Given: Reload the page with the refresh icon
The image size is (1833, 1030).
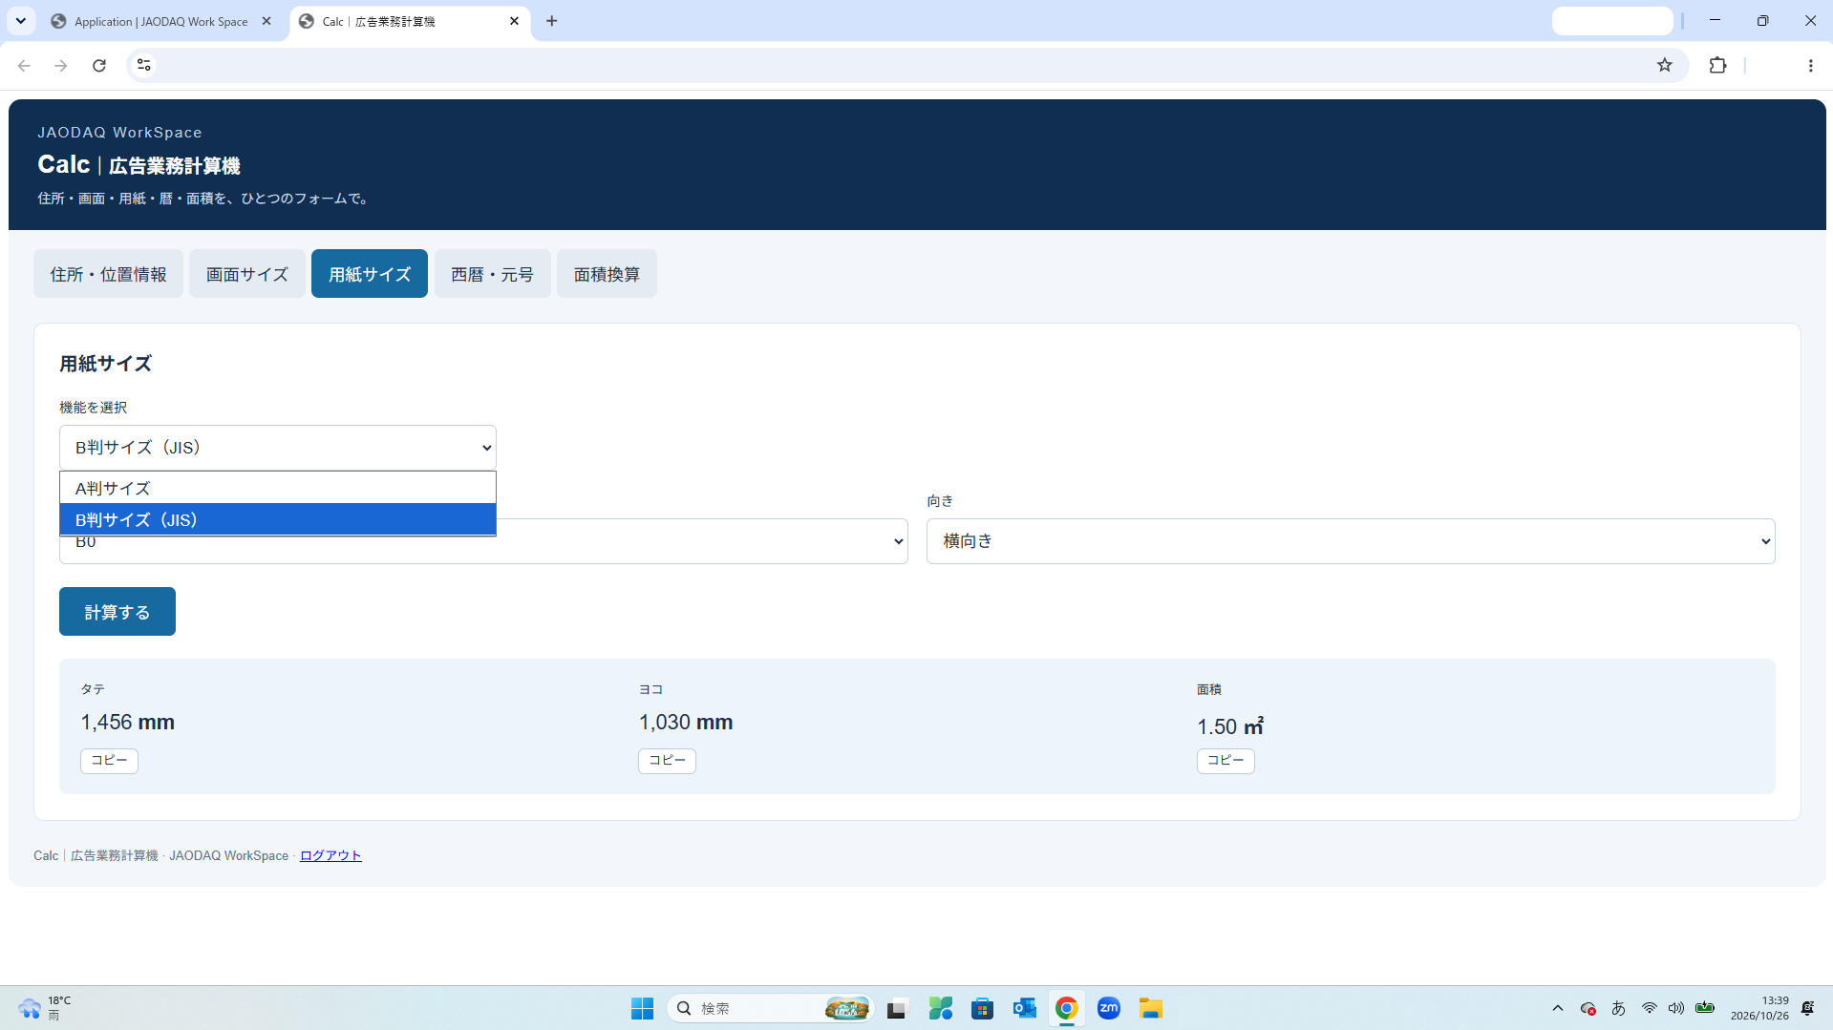Looking at the screenshot, I should (x=99, y=65).
